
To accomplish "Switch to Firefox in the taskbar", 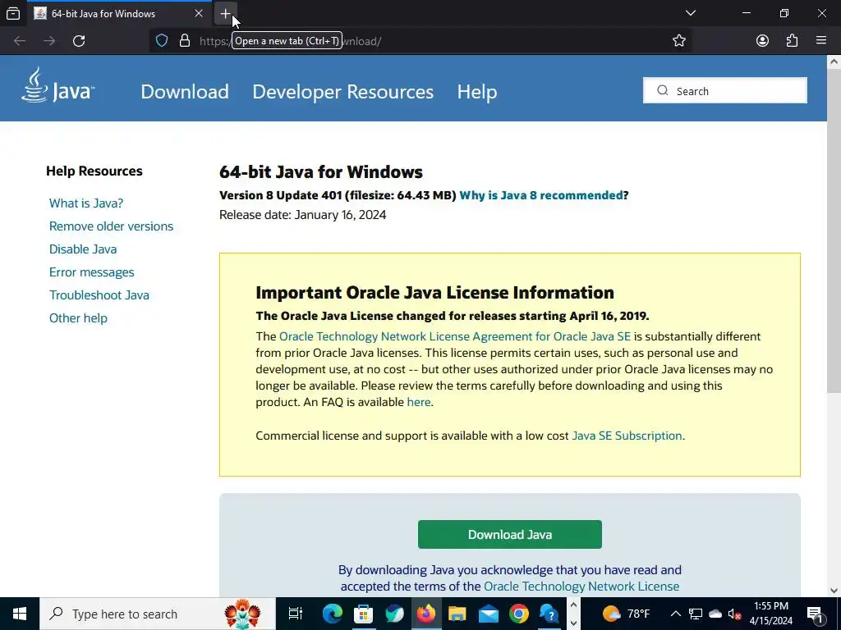I will pos(426,614).
